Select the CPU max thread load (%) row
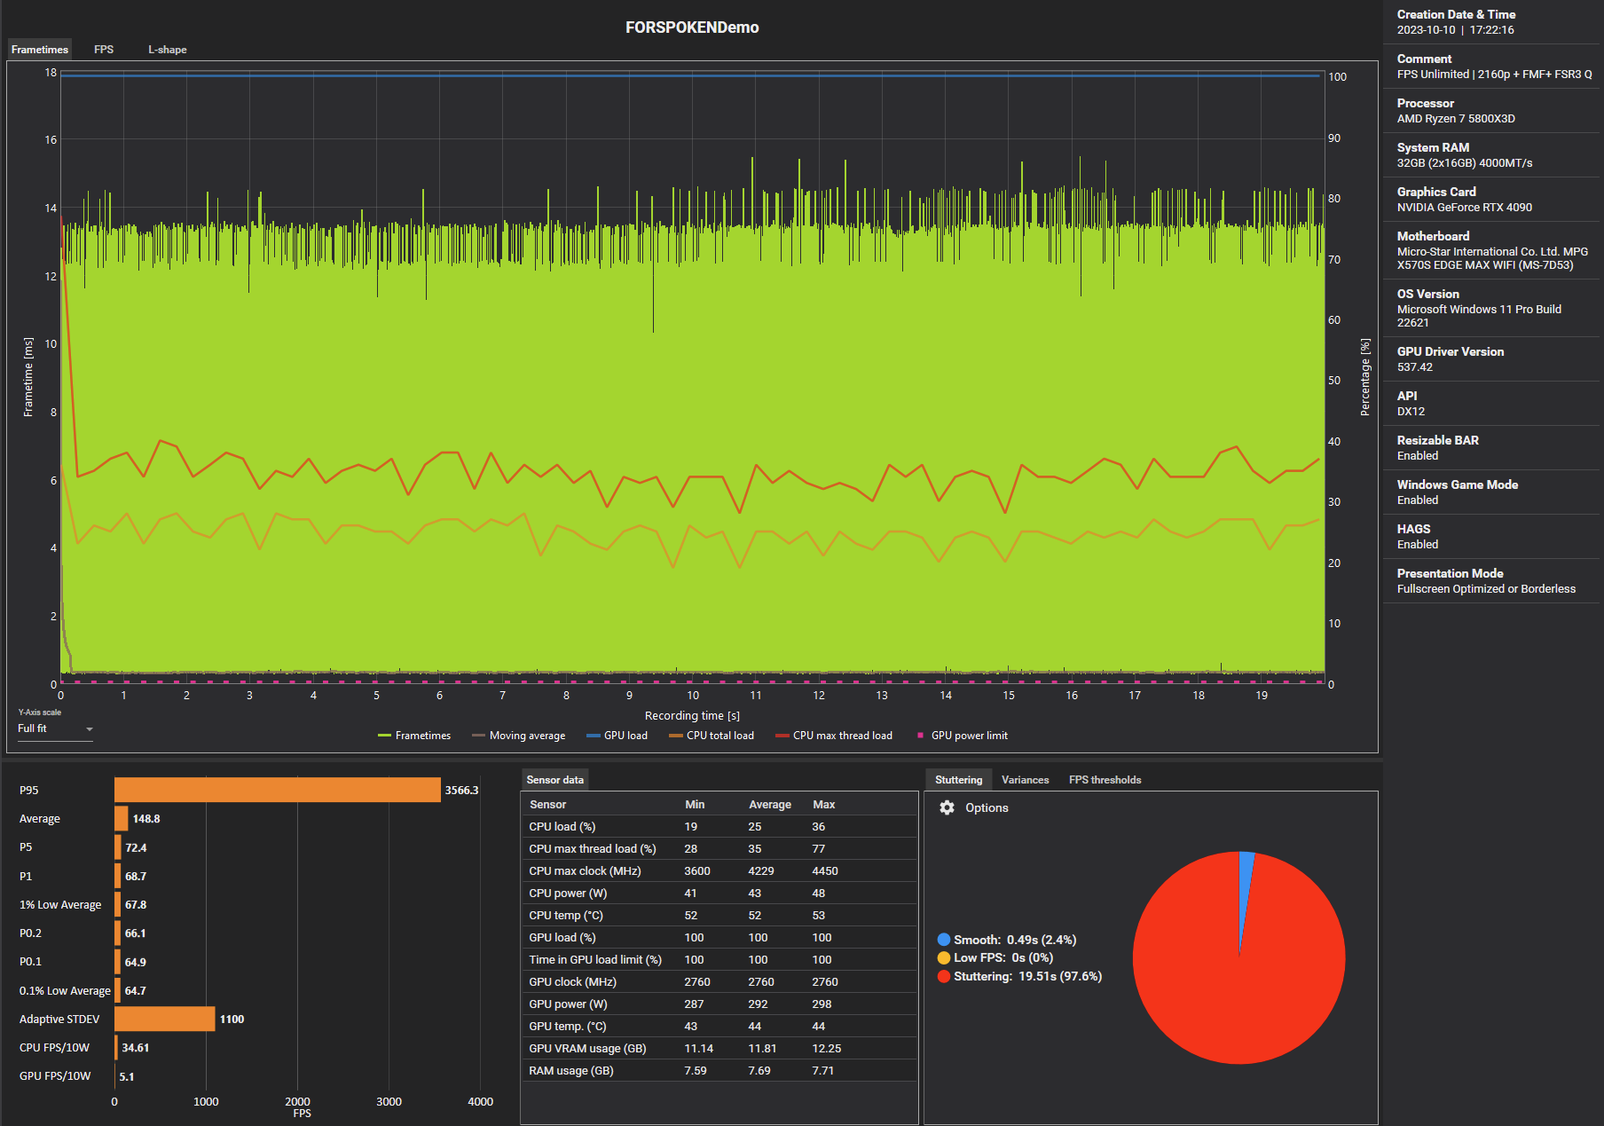 [x=719, y=848]
